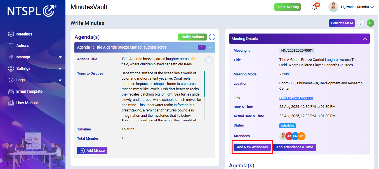
Task: Add a new agenda with plus icon
Action: coord(212,37)
